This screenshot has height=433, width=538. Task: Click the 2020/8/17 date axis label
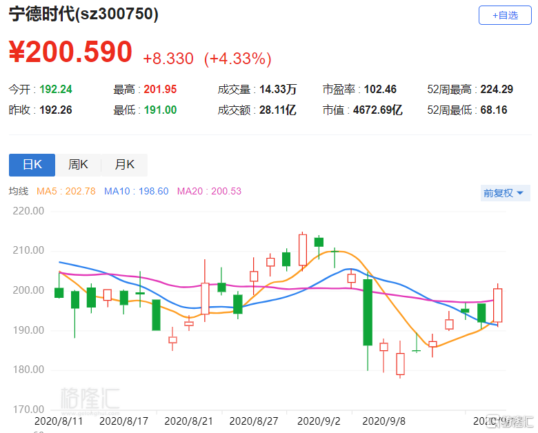123,421
